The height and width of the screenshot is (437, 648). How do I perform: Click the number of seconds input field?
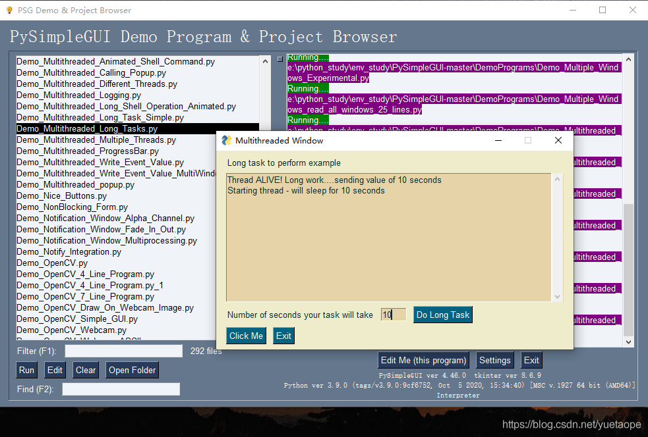(x=394, y=315)
